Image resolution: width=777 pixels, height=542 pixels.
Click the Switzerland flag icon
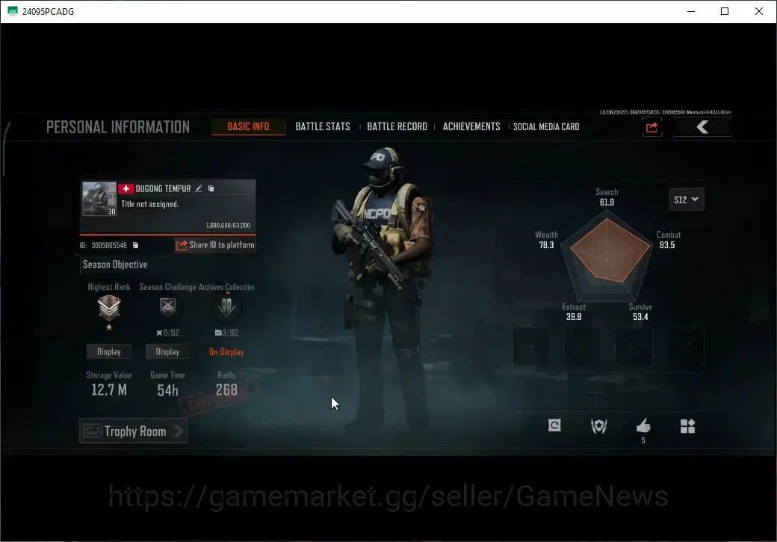click(x=126, y=188)
